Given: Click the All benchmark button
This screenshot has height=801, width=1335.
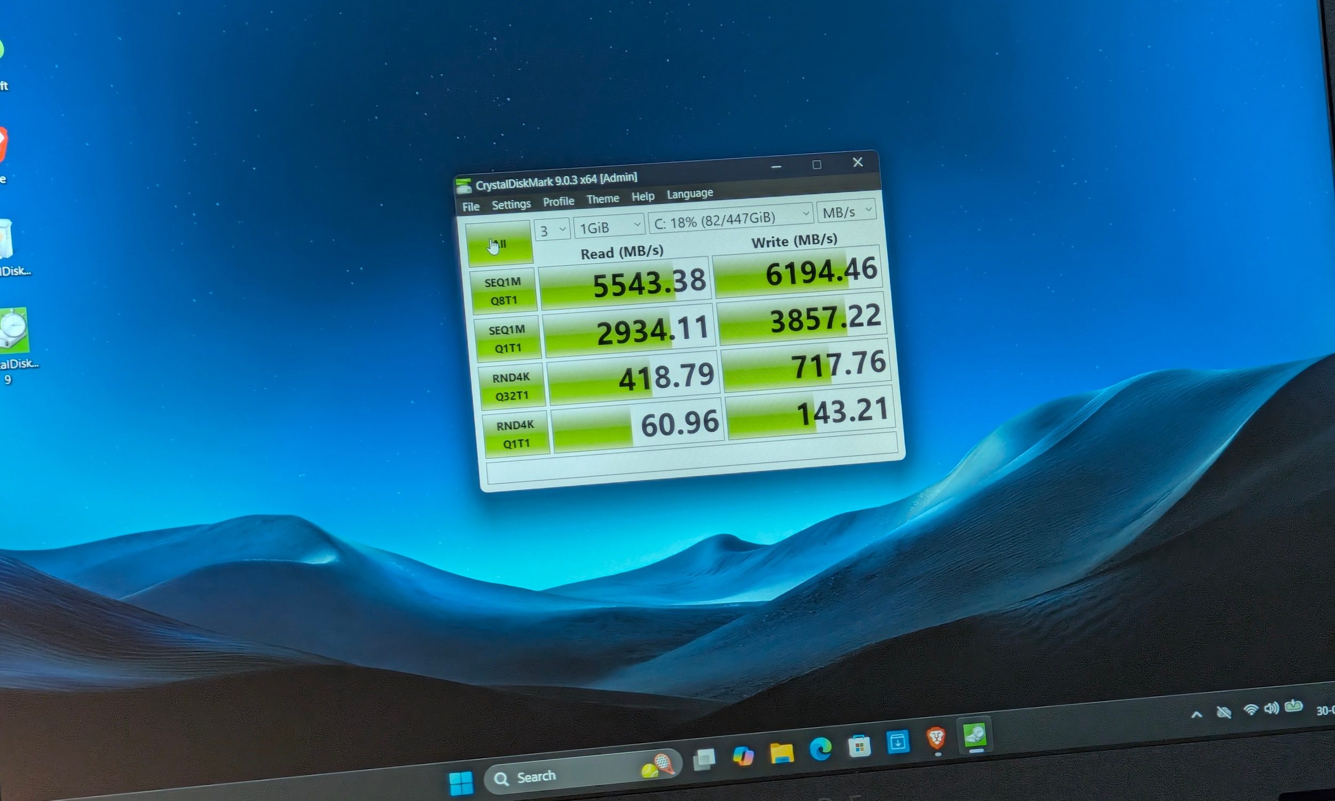Looking at the screenshot, I should (x=499, y=244).
